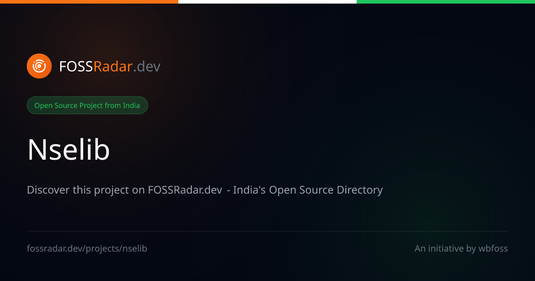The width and height of the screenshot is (535, 281).
Task: Click "India's Open Source Directory" tagline
Action: coord(308,190)
